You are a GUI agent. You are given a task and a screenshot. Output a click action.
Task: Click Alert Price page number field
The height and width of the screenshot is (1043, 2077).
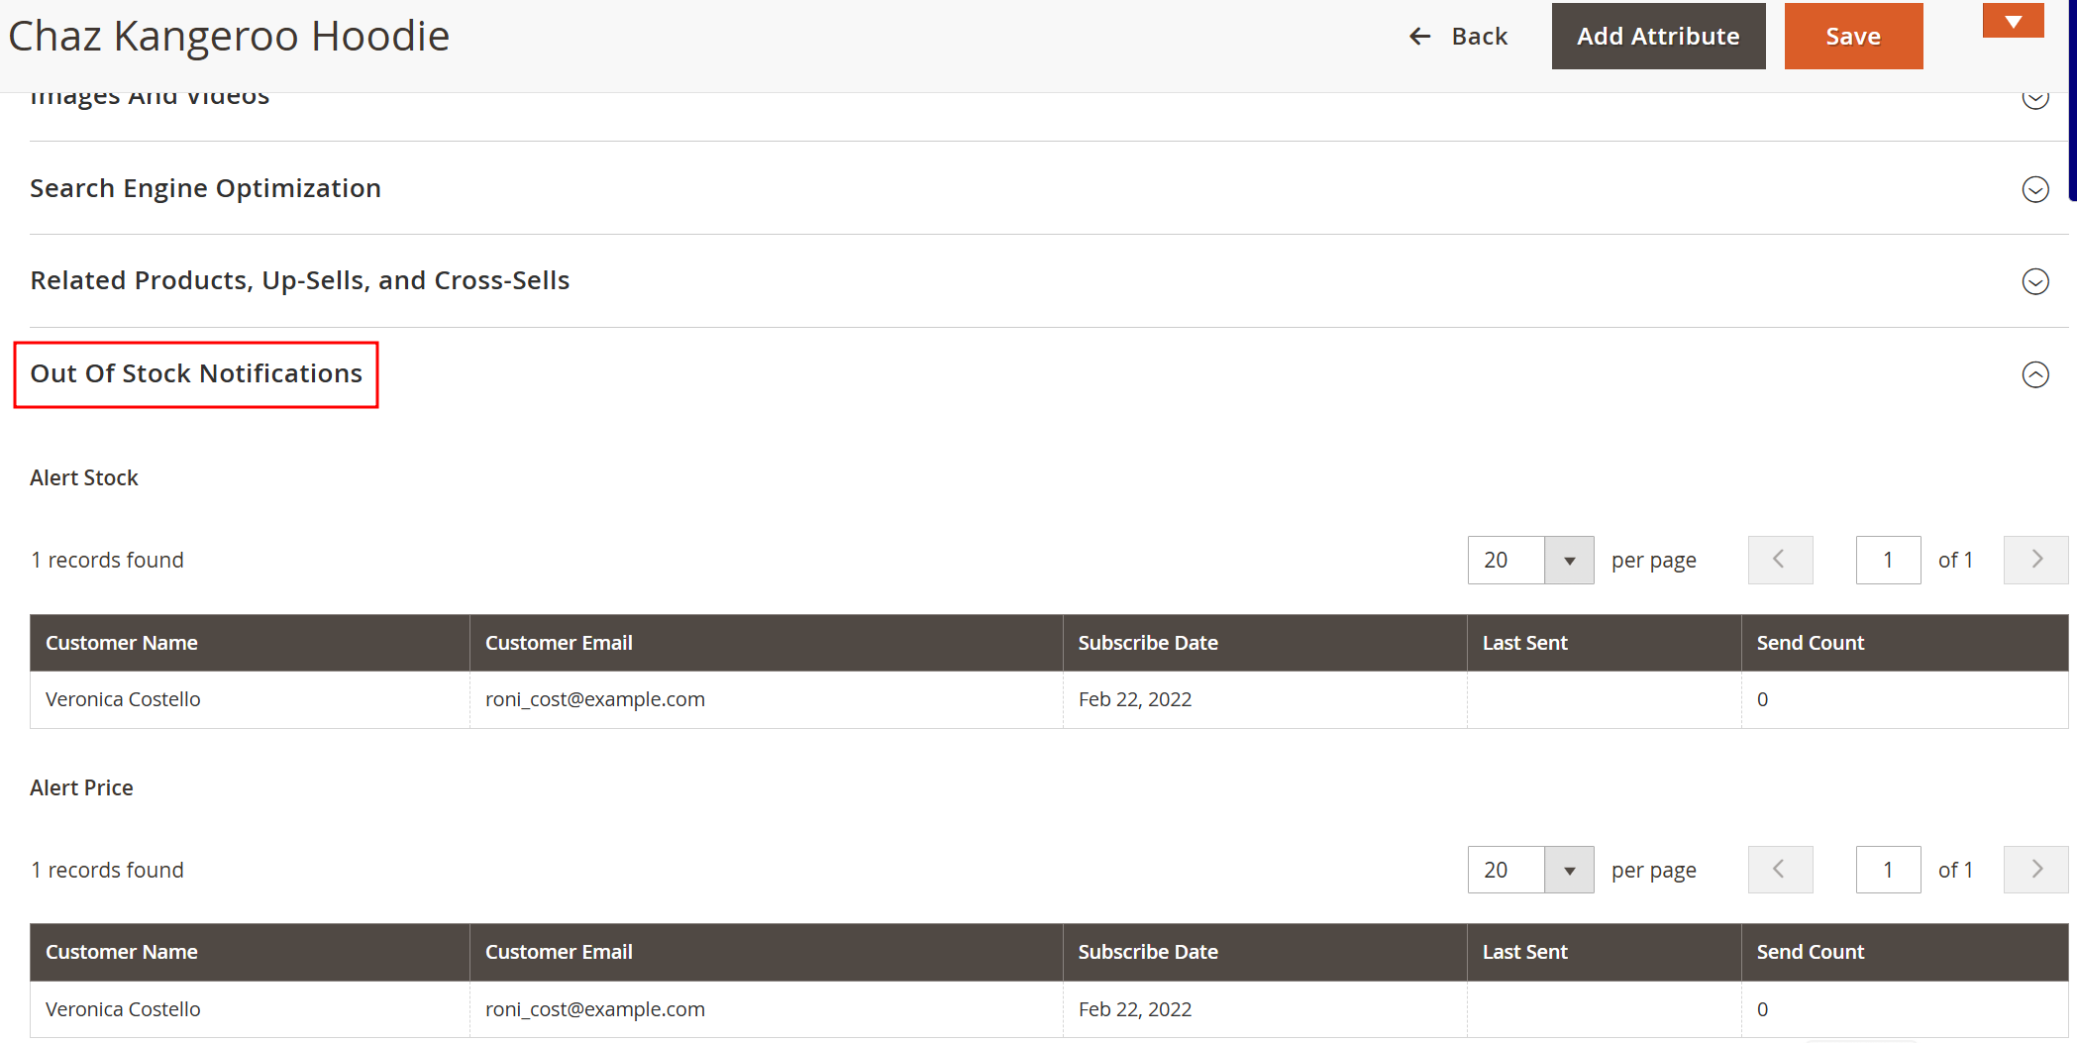pyautogui.click(x=1887, y=871)
